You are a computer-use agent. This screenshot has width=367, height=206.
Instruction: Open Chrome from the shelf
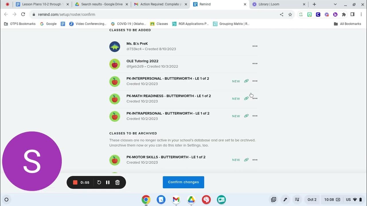[x=146, y=200]
